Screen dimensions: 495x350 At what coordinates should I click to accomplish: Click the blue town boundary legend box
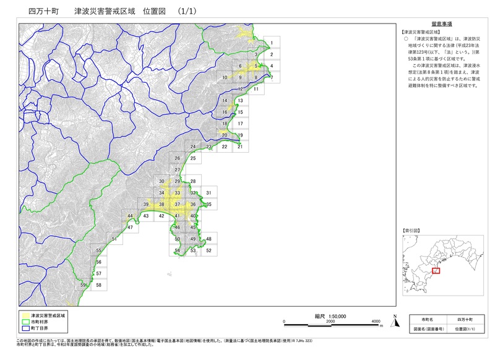tap(25, 328)
